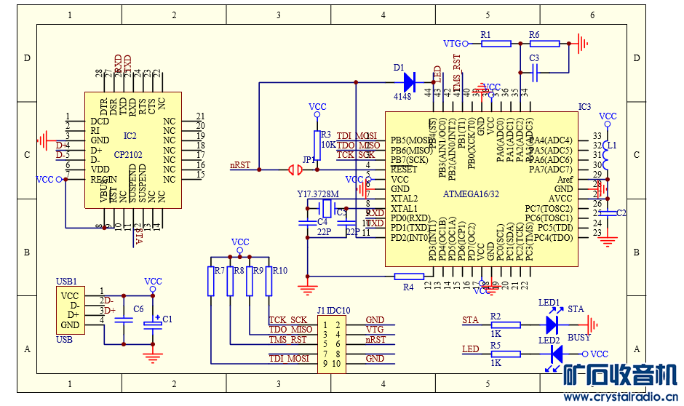Click the DCD pin label on IC2
Screen dimensions: 684x406
(100, 122)
